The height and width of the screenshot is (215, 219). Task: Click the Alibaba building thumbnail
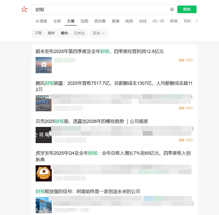click(x=44, y=205)
